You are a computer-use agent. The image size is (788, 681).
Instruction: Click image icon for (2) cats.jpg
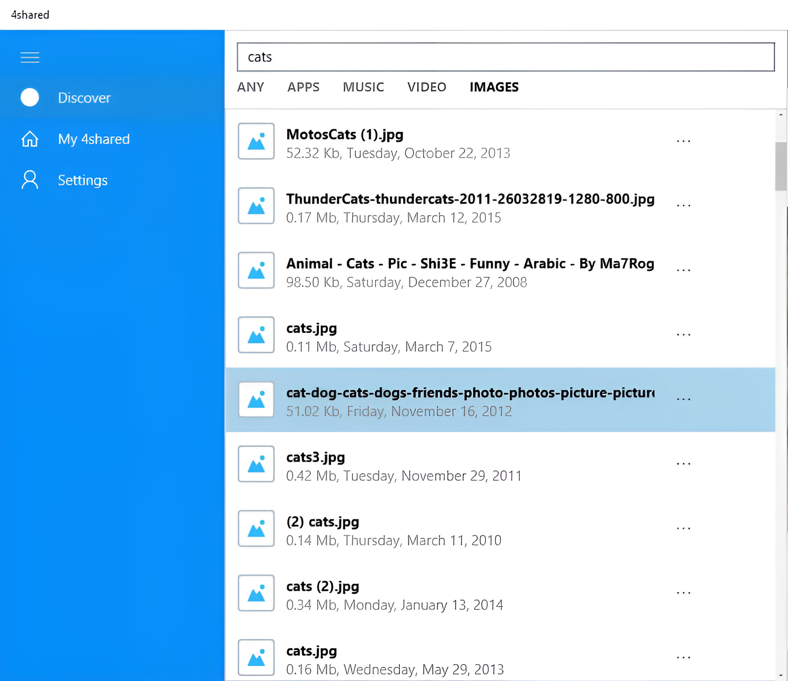[256, 528]
